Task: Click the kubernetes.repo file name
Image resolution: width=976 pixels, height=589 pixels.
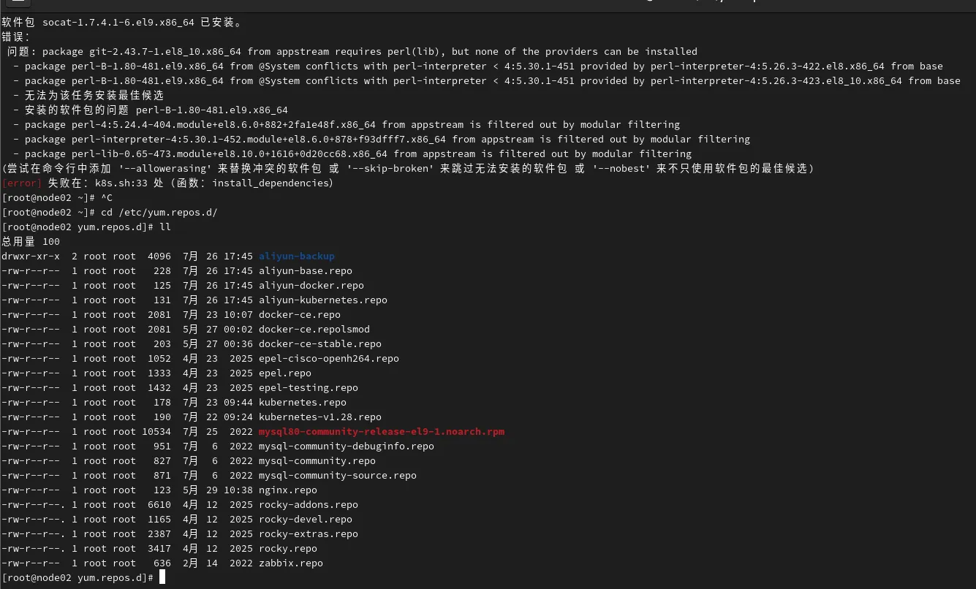Action: [x=303, y=402]
